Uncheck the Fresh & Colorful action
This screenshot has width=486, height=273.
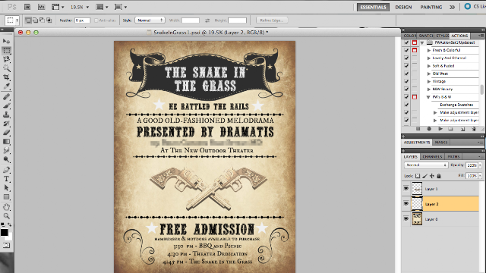406,50
